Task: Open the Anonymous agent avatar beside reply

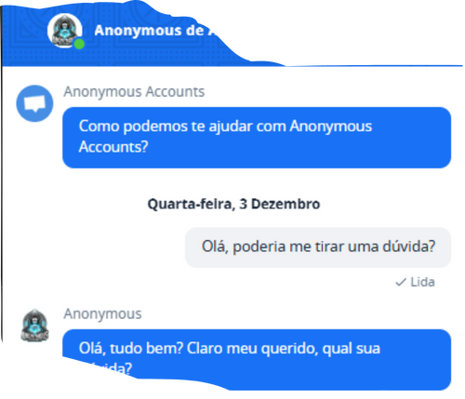Action: tap(34, 326)
